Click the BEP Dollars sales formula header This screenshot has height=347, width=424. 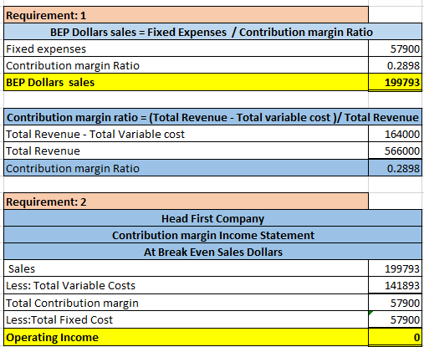213,32
